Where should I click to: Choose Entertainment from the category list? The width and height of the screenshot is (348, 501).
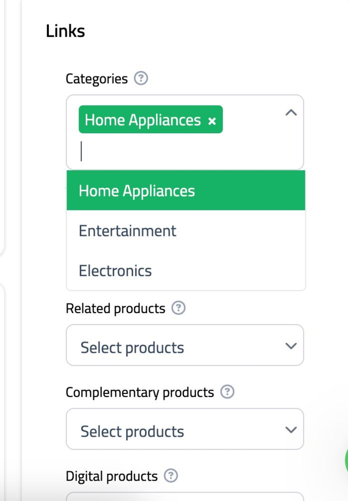(x=186, y=231)
